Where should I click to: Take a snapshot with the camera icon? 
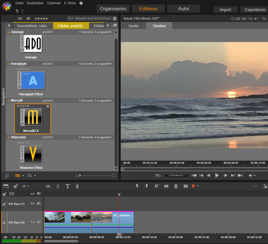pos(185,186)
